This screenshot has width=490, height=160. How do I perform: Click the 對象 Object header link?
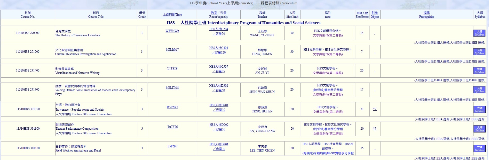[x=375, y=15]
